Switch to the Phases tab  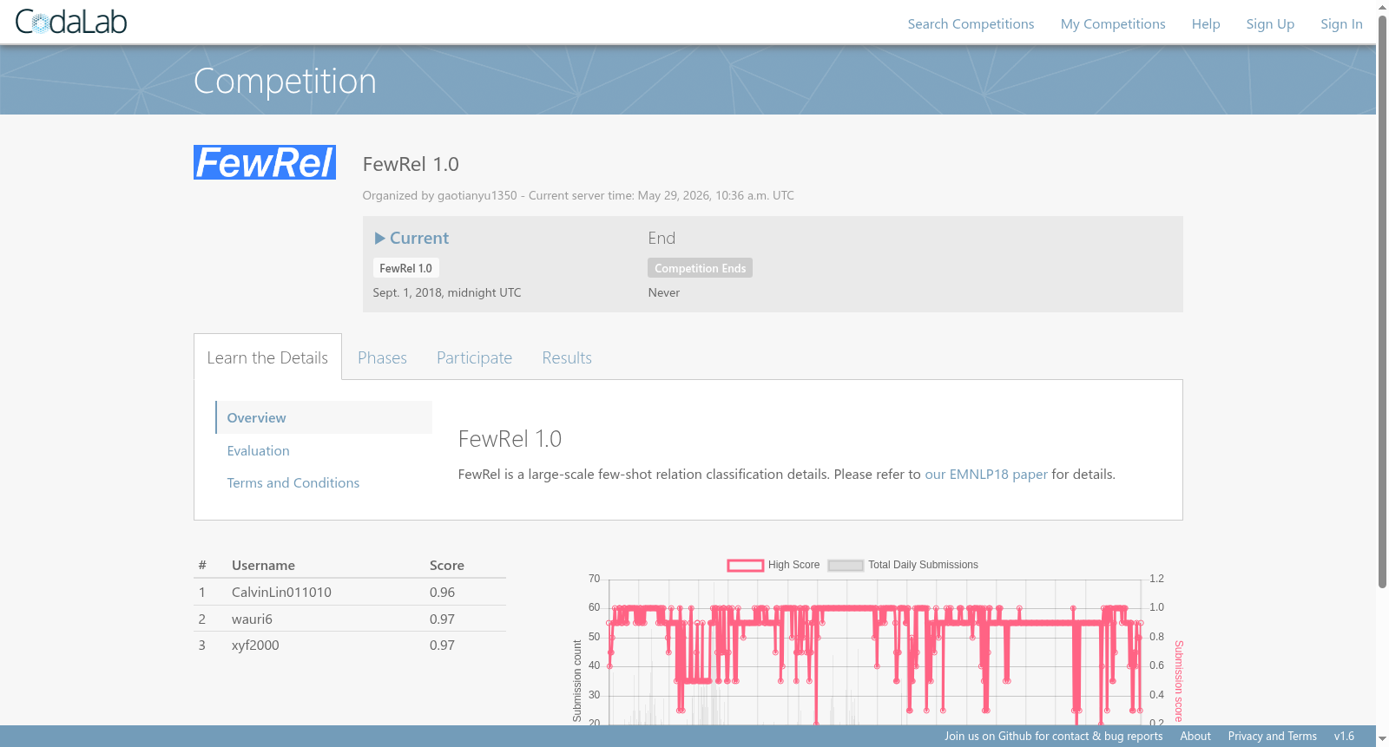tap(382, 357)
